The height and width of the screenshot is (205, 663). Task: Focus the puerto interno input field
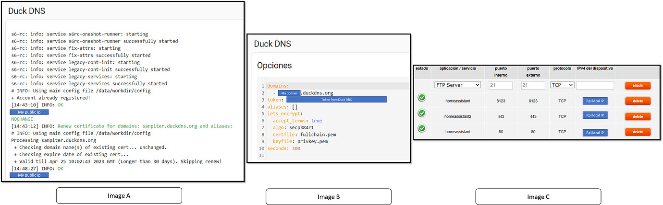click(501, 85)
